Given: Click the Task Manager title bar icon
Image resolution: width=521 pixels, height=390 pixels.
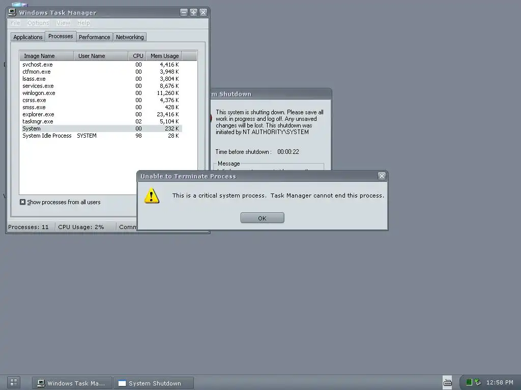Looking at the screenshot, I should pos(12,13).
